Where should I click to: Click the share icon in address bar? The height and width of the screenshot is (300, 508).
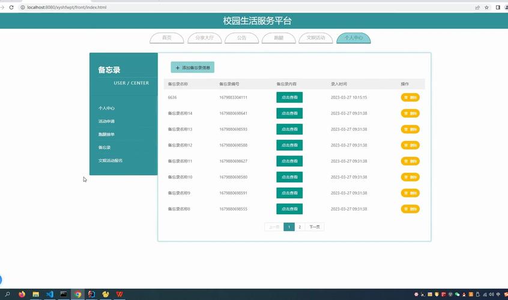(x=477, y=7)
